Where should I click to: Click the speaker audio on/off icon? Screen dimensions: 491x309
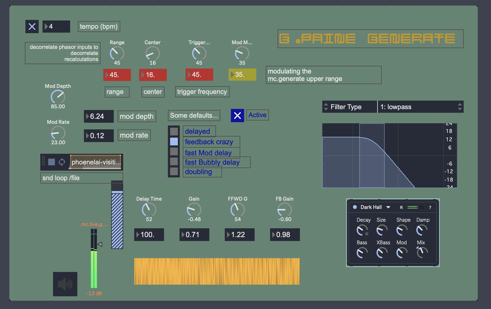pos(65,284)
